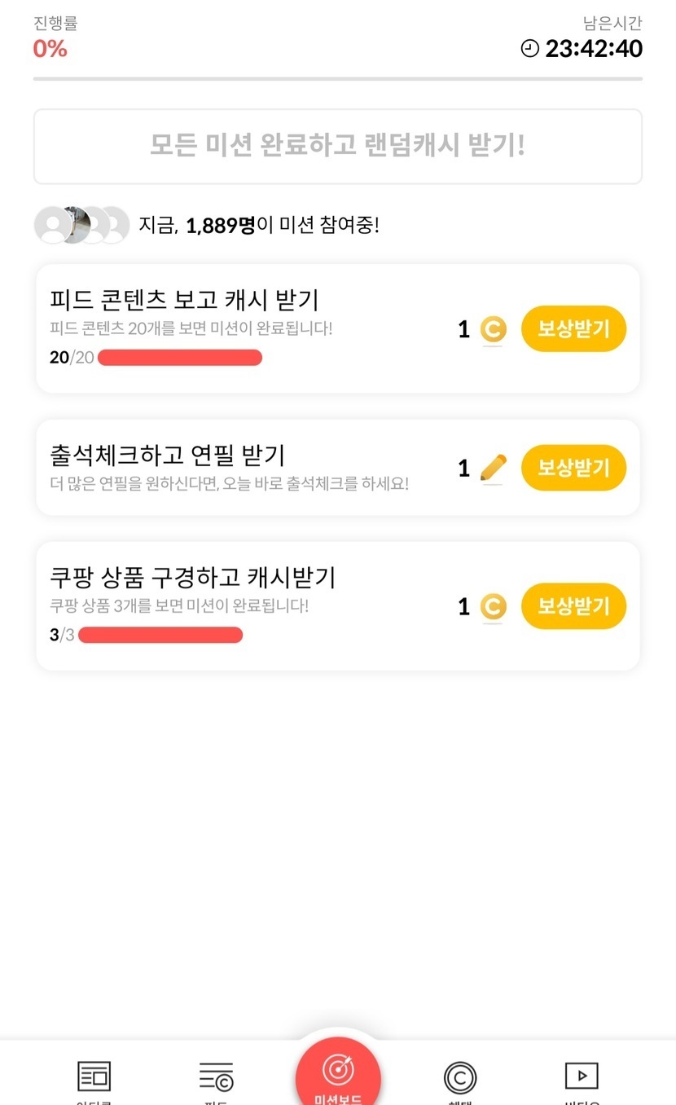
Task: Claim reward for Coupang product mission
Action: [573, 606]
